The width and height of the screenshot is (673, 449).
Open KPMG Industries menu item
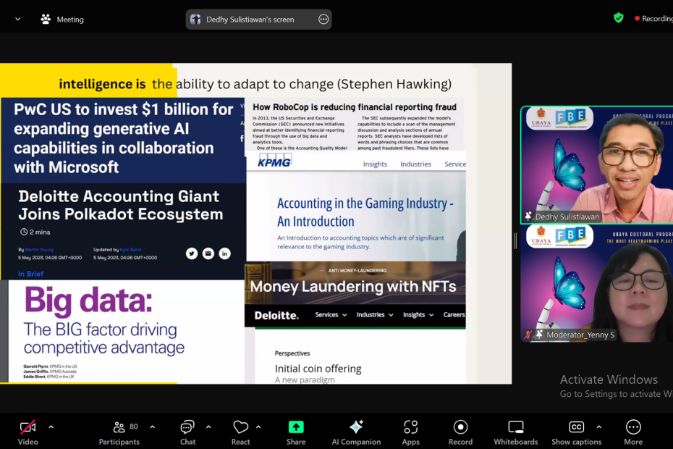pyautogui.click(x=415, y=164)
